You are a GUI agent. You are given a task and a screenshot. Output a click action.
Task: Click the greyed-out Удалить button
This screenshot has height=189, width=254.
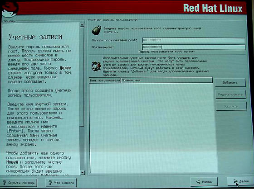click(x=231, y=106)
